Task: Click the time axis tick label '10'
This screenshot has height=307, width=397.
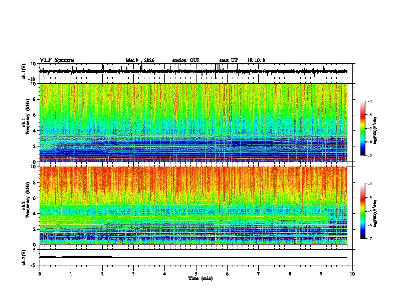Action: point(352,274)
